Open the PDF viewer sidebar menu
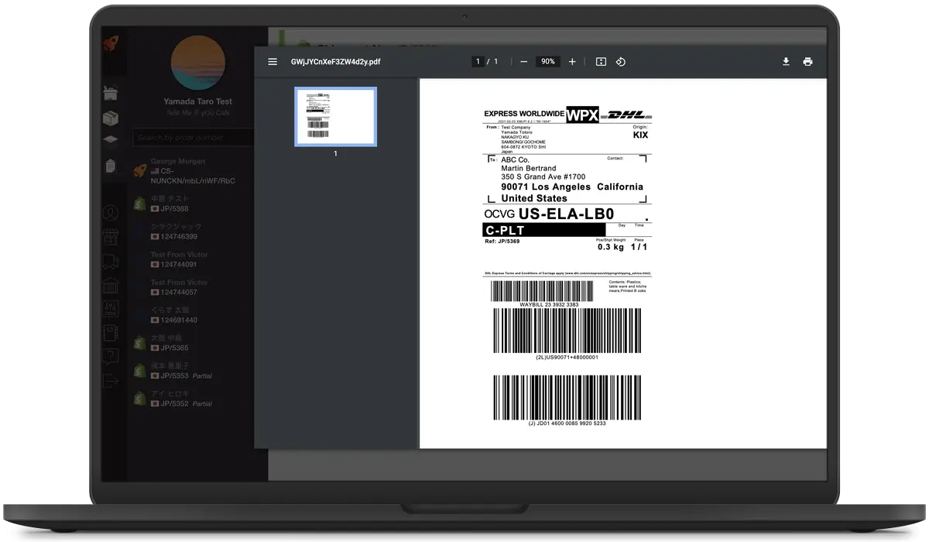 273,61
